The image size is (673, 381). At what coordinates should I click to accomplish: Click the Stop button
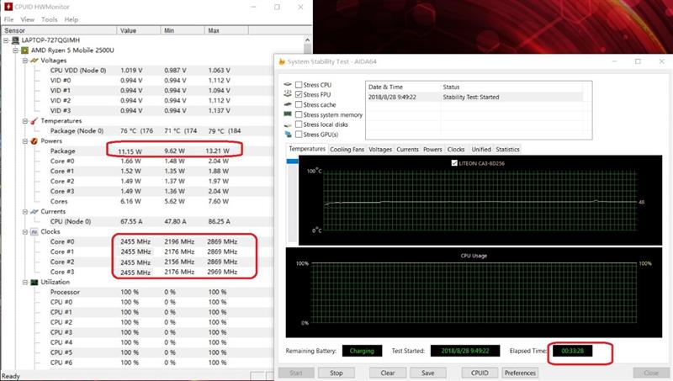(336, 373)
